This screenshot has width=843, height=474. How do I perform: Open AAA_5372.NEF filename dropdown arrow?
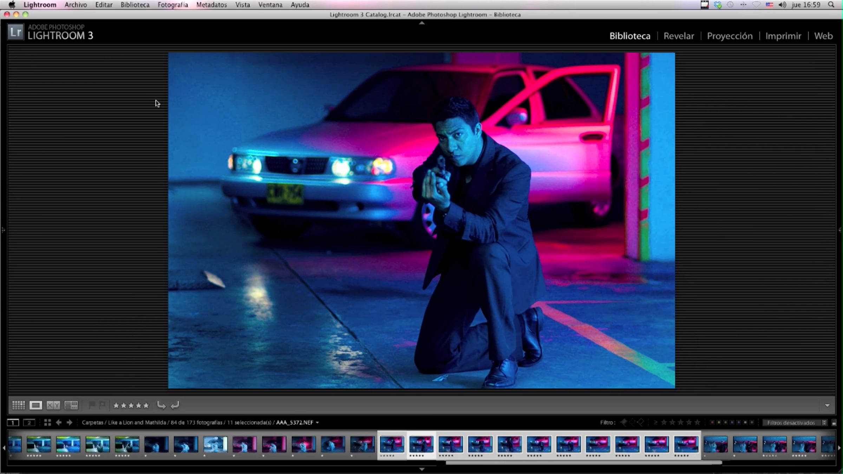coord(318,423)
